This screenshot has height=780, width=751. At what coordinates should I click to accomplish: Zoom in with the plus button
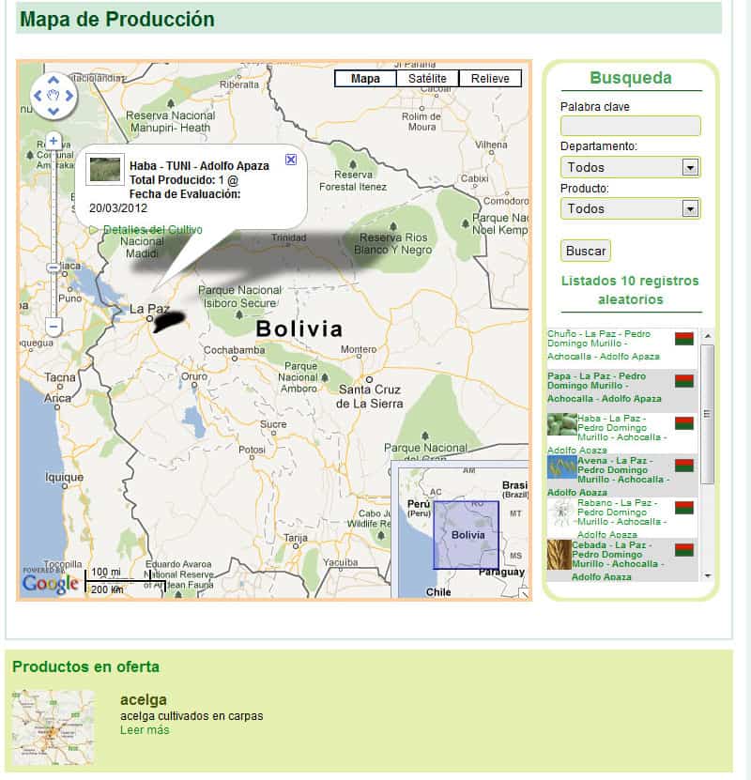[54, 141]
